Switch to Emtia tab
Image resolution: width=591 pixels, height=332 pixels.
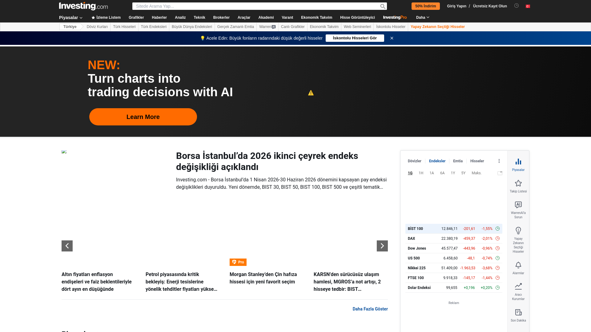pyautogui.click(x=458, y=161)
